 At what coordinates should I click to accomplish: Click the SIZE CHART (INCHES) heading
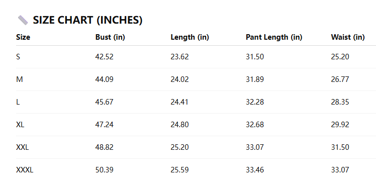pyautogui.click(x=87, y=20)
